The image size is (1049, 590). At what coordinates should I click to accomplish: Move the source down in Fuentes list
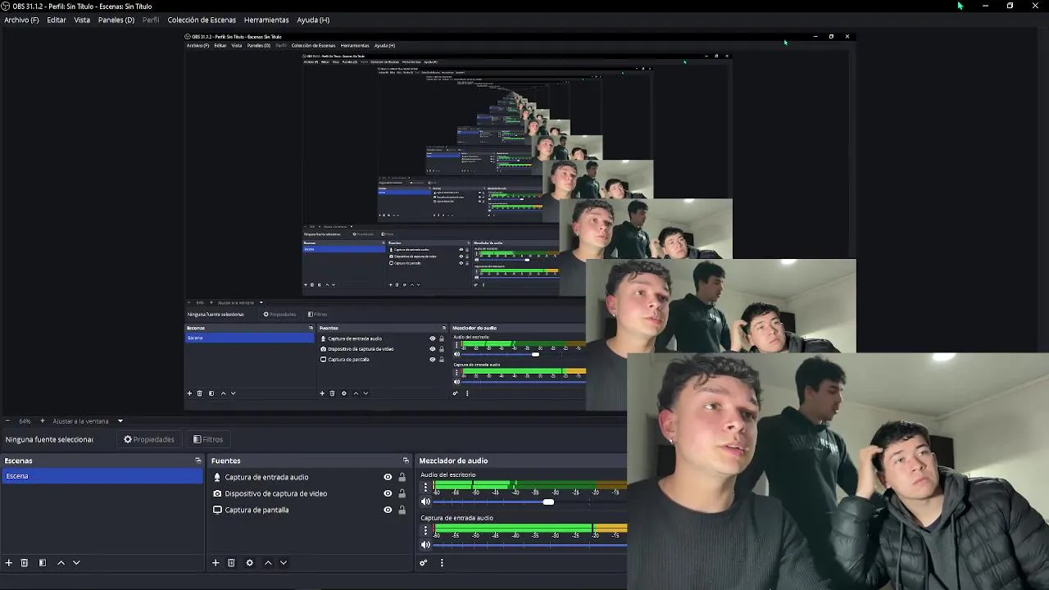(x=284, y=563)
